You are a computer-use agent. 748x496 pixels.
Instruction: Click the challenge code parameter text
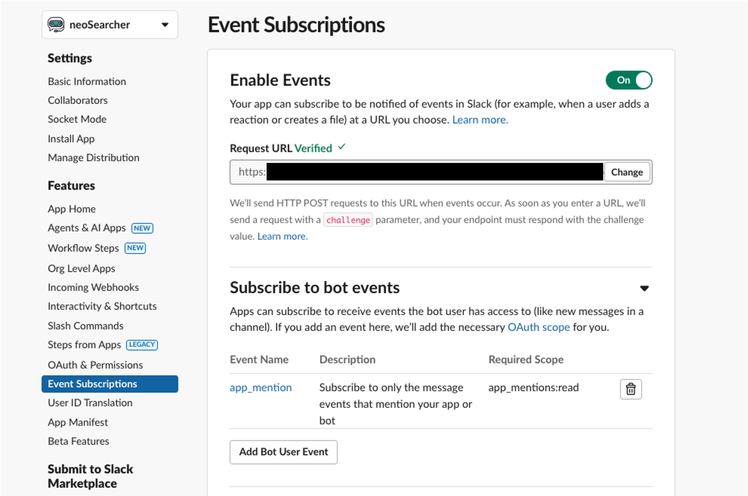click(x=348, y=220)
